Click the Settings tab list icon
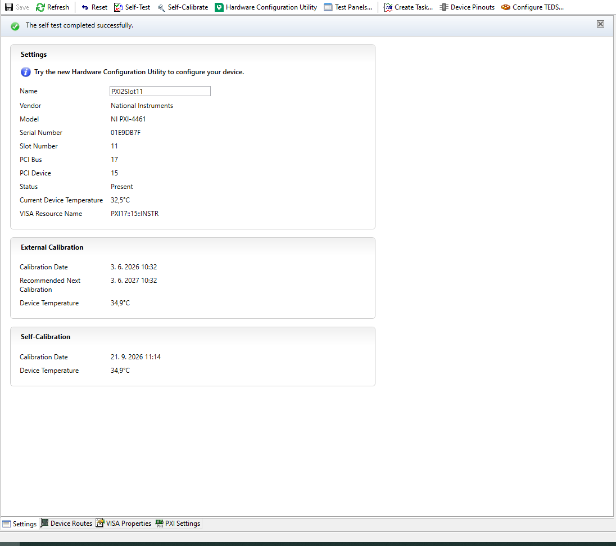 (7, 524)
